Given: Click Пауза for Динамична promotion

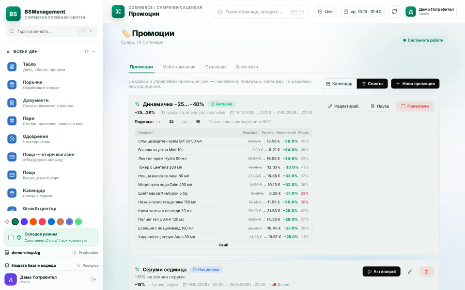Looking at the screenshot, I should pyautogui.click(x=380, y=106).
